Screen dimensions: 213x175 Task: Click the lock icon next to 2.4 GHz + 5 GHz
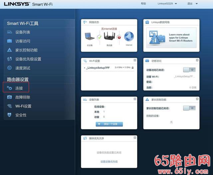[133, 67]
